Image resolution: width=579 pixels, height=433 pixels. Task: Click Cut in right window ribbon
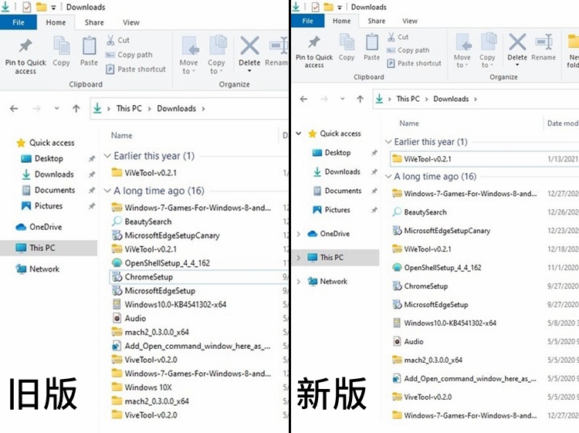click(x=398, y=37)
